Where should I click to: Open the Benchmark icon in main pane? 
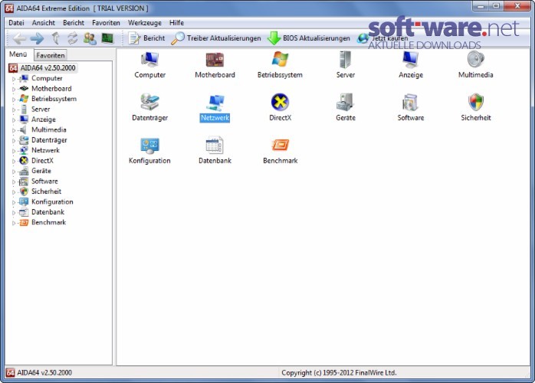280,146
